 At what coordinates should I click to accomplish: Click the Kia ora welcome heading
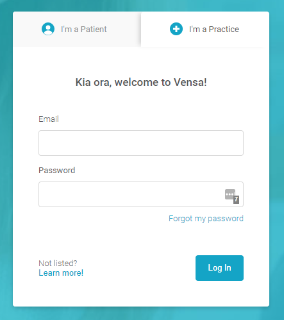pyautogui.click(x=141, y=82)
